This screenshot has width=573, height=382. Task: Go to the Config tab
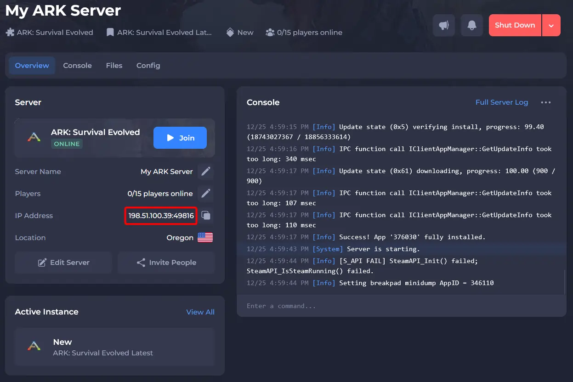point(148,66)
